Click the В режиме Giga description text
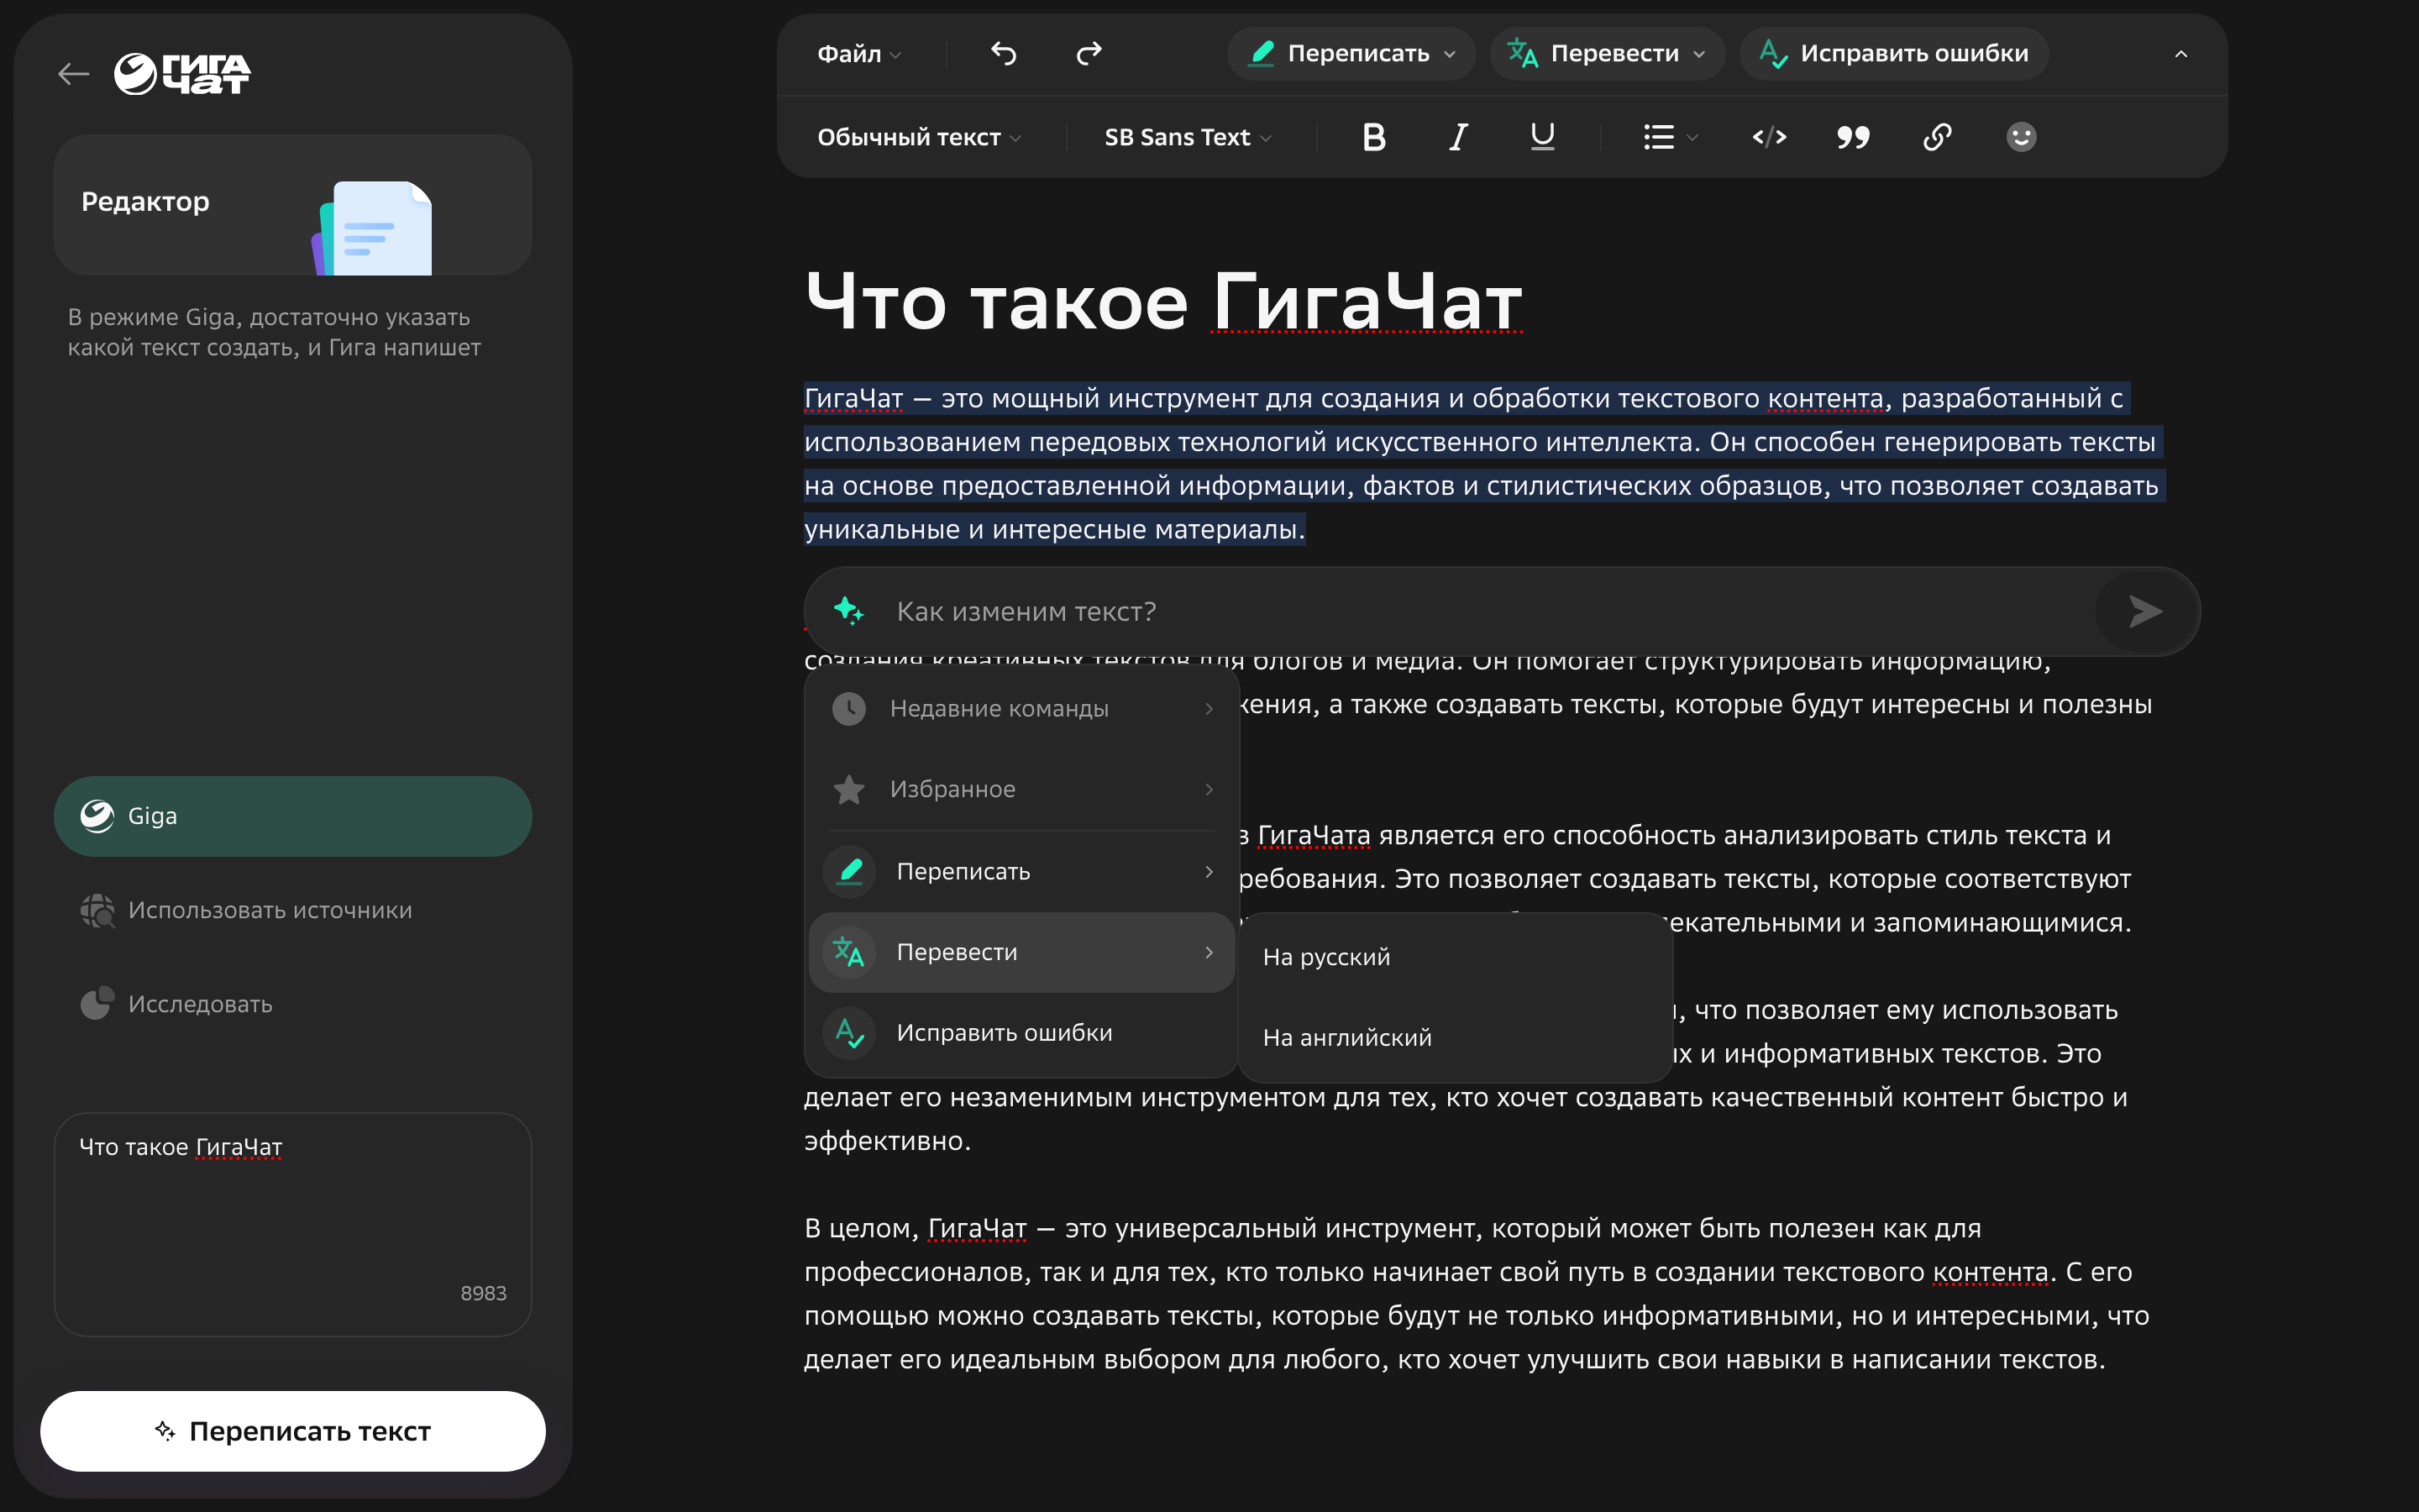2419x1512 pixels. (x=274, y=332)
